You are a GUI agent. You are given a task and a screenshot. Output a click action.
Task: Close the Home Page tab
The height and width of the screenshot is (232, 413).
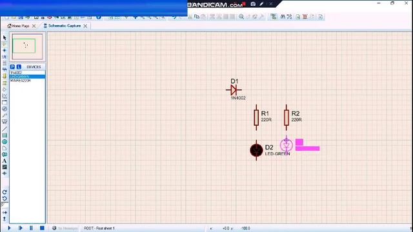(34, 26)
